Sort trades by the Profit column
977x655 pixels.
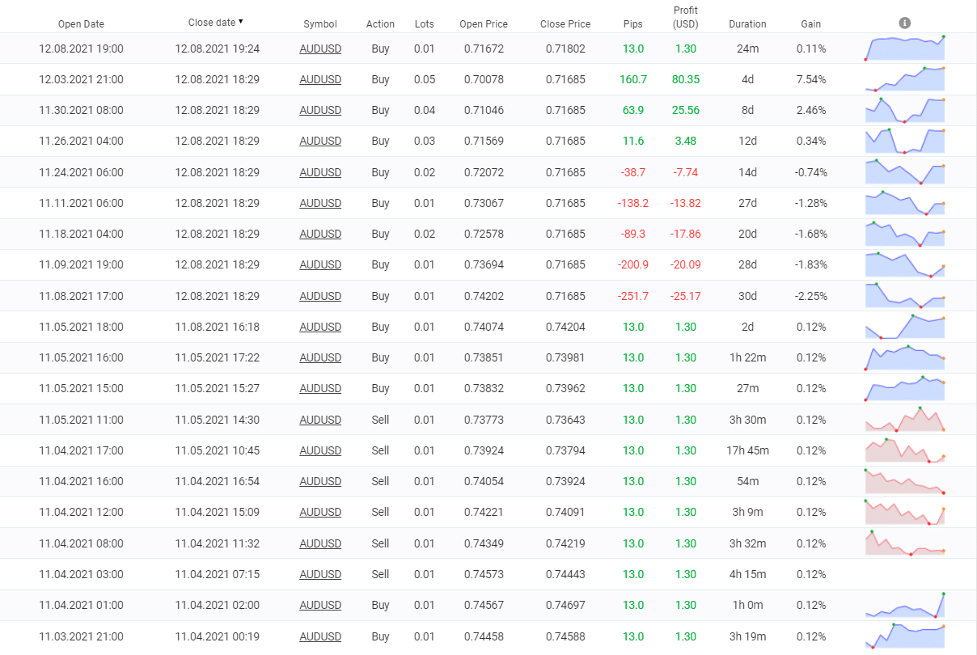[686, 17]
